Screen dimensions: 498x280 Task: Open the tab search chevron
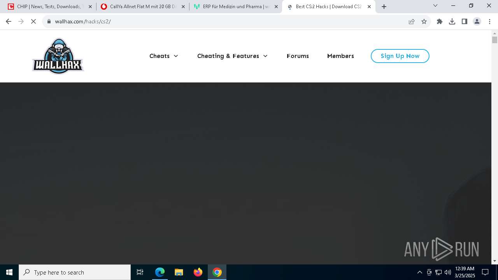[x=435, y=5]
